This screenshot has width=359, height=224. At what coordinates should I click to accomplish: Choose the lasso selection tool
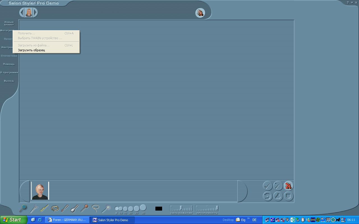click(96, 208)
